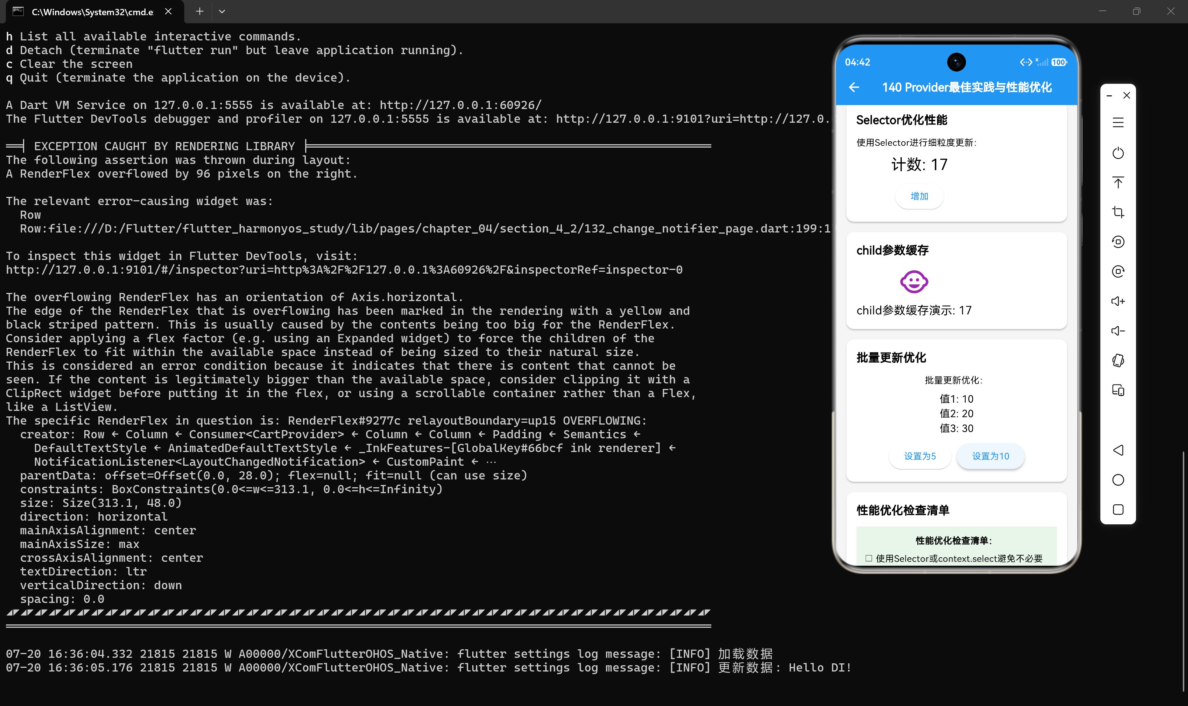Click the multi-device screen icon
Viewport: 1188px width, 706px height.
(x=1118, y=390)
